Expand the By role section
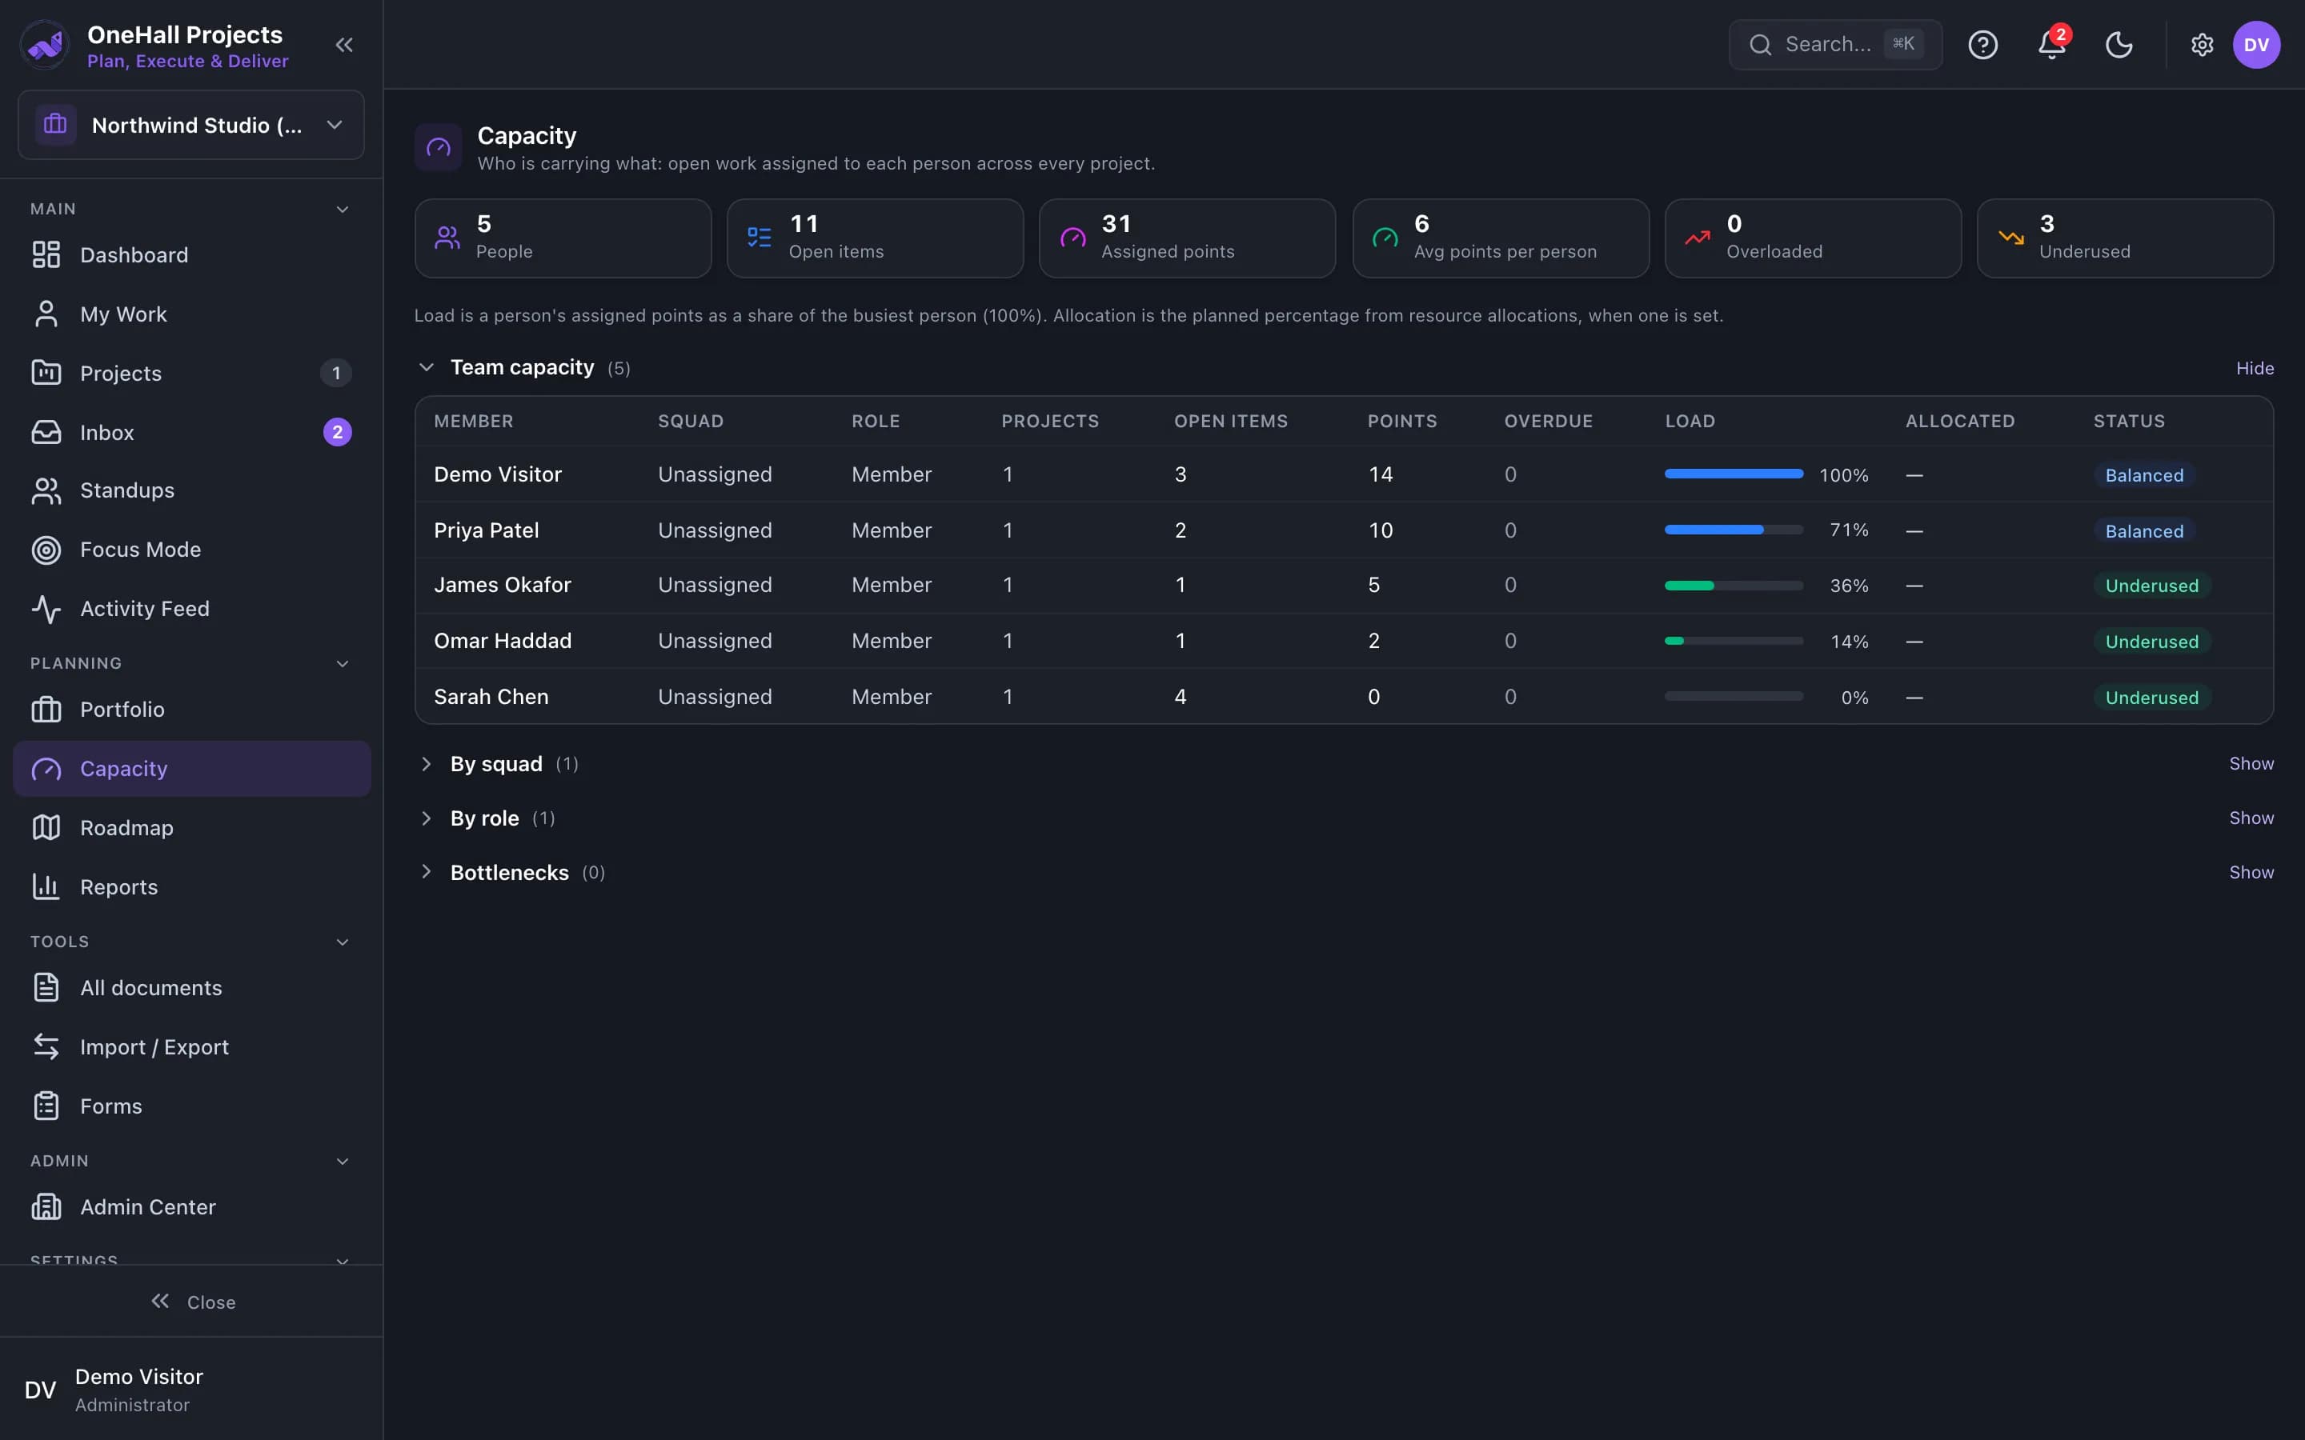The width and height of the screenshot is (2305, 1440). pos(426,818)
